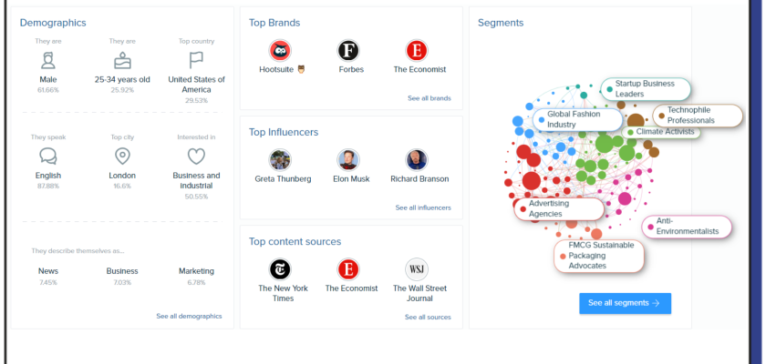Click Richard Branson's avatar
Image resolution: width=766 pixels, height=364 pixels.
416,160
